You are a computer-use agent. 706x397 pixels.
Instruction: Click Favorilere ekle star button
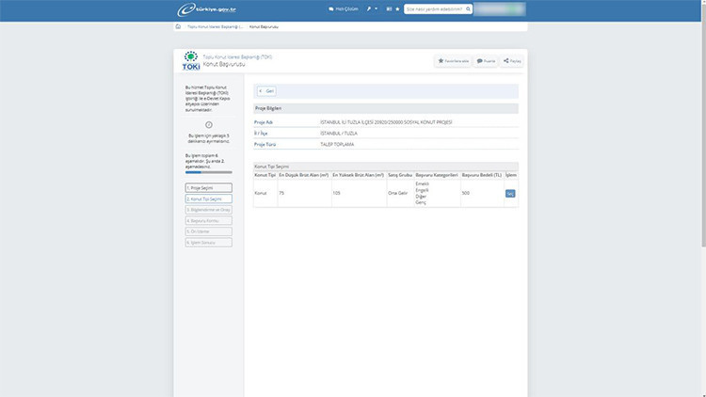(x=453, y=61)
